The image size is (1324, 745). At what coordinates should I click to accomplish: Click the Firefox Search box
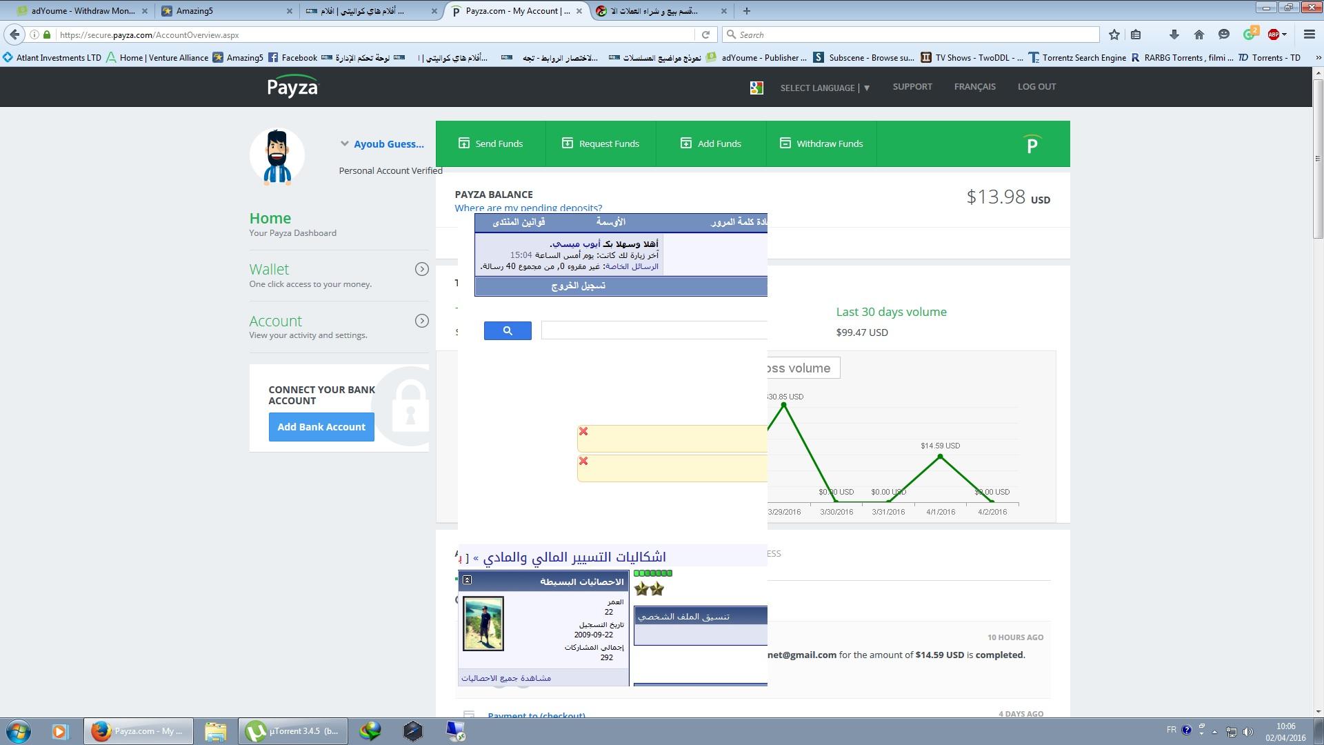[x=910, y=34]
